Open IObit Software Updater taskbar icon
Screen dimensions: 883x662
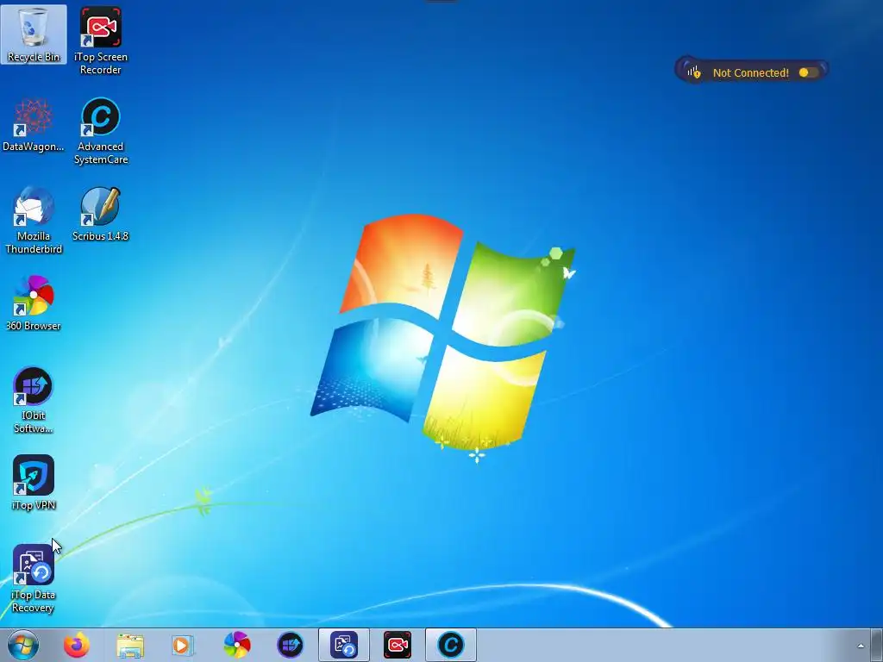[290, 645]
